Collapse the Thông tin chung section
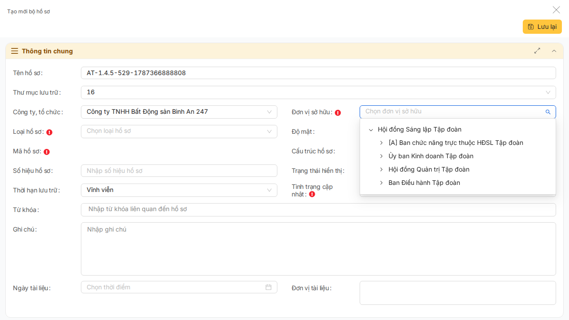This screenshot has height=320, width=569. pos(554,51)
